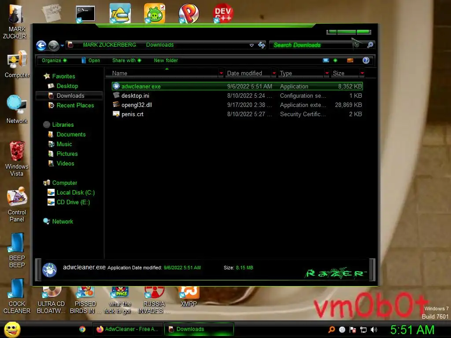
Task: Click the volume speaker tray icon
Action: [x=374, y=330]
